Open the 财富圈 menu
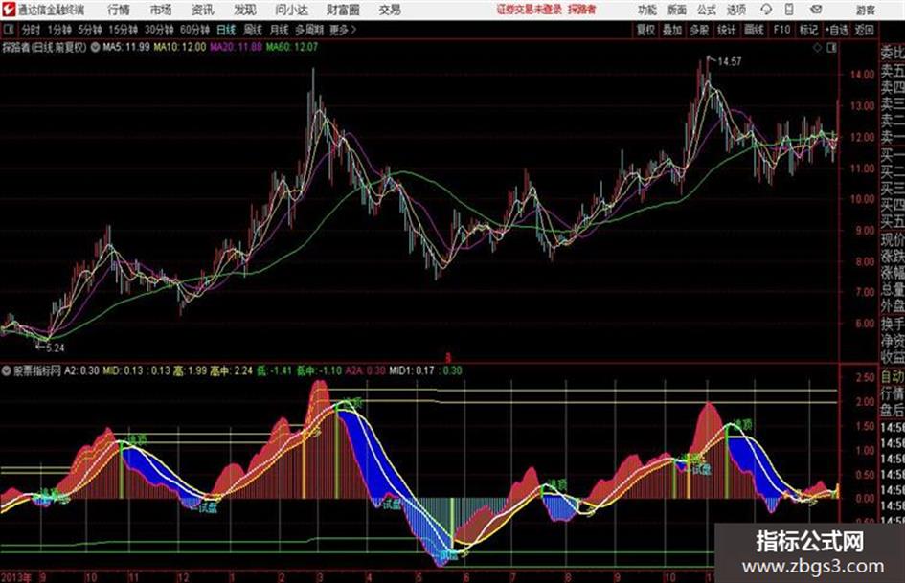Image resolution: width=905 pixels, height=583 pixels. 343,10
